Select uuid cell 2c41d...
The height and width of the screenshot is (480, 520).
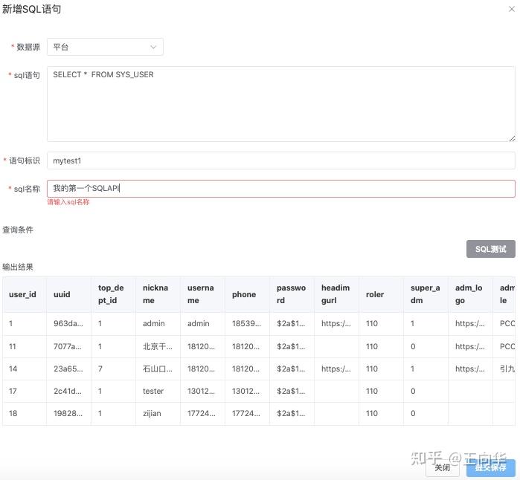coord(67,392)
